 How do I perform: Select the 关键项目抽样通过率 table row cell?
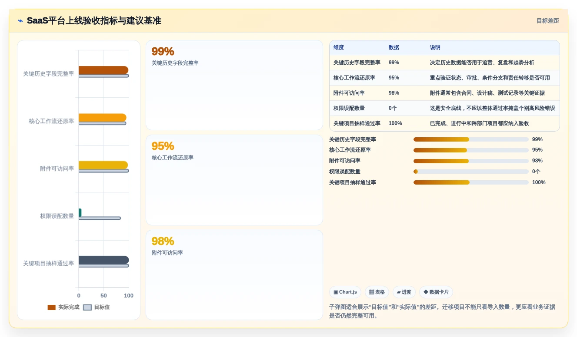click(x=357, y=123)
